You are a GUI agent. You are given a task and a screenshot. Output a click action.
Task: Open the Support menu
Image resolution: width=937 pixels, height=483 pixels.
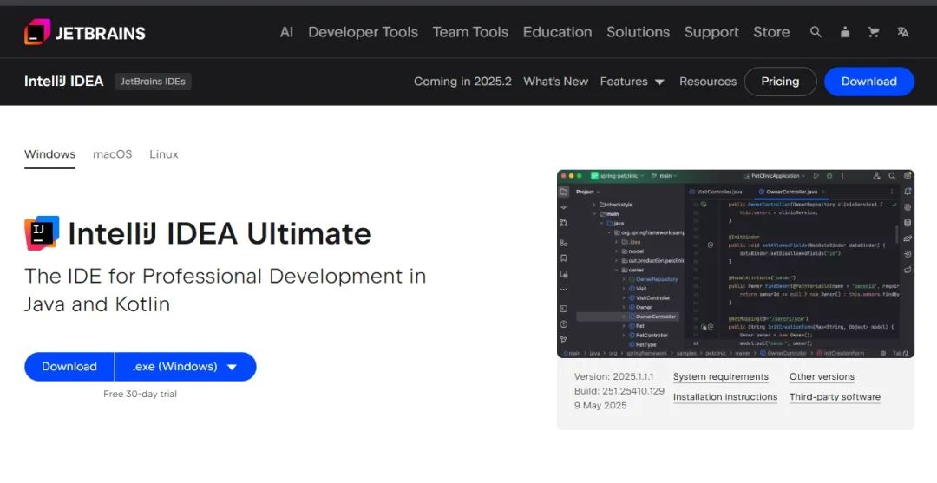[711, 32]
